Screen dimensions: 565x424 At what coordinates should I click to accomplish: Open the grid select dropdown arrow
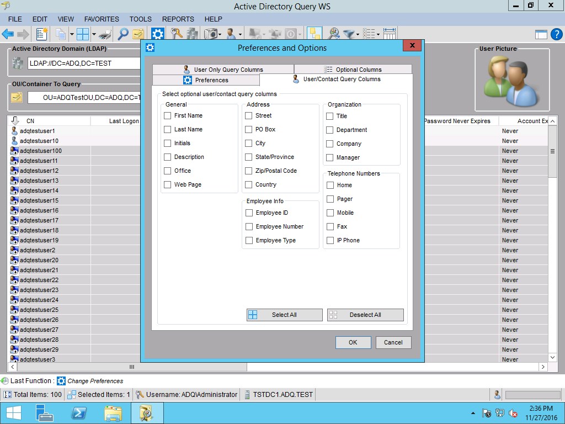click(94, 35)
